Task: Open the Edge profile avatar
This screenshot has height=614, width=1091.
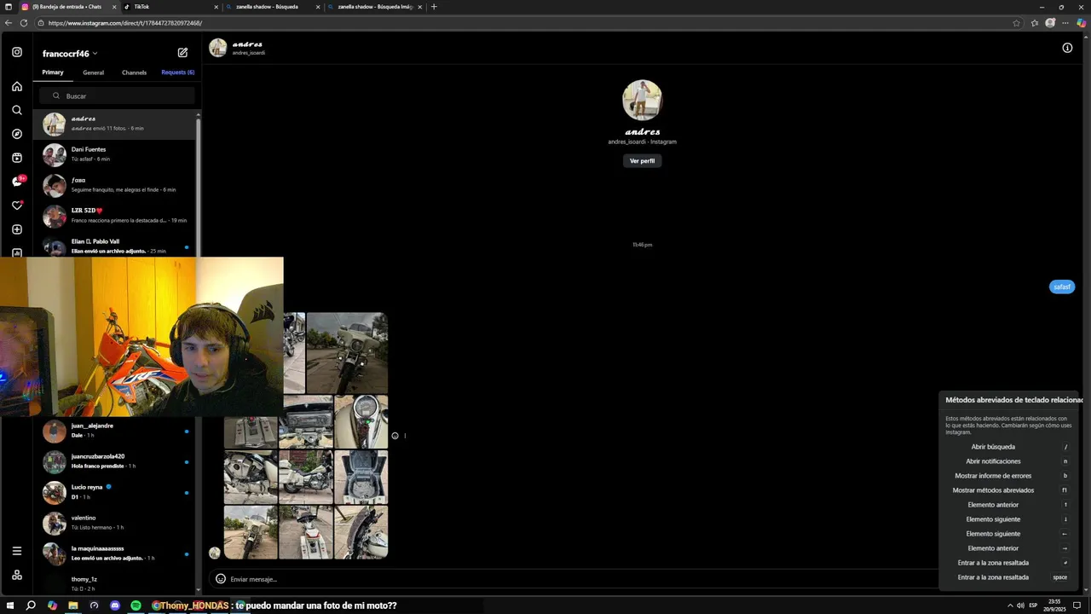Action: [x=1050, y=23]
